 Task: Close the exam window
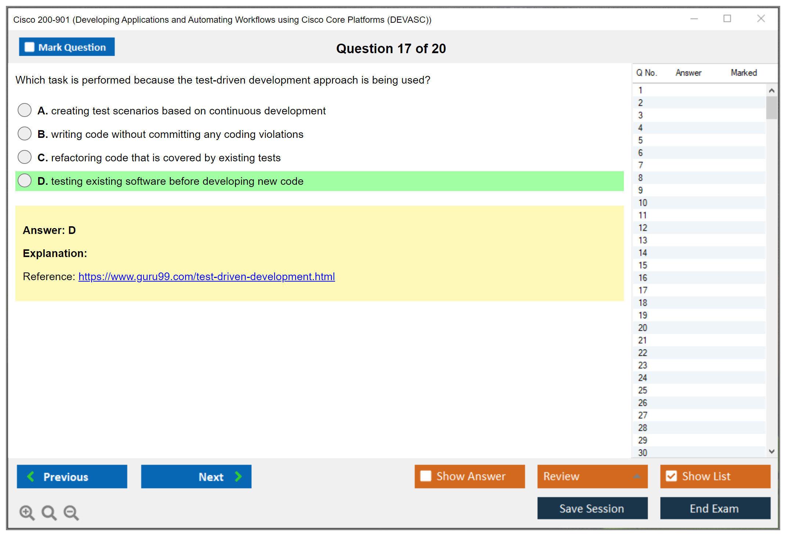(x=761, y=19)
